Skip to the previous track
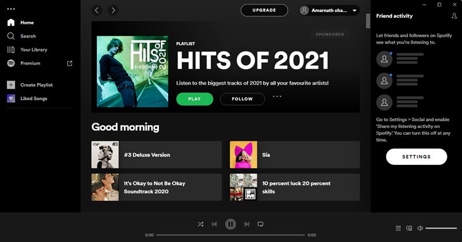This screenshot has height=242, width=462. coord(214,224)
